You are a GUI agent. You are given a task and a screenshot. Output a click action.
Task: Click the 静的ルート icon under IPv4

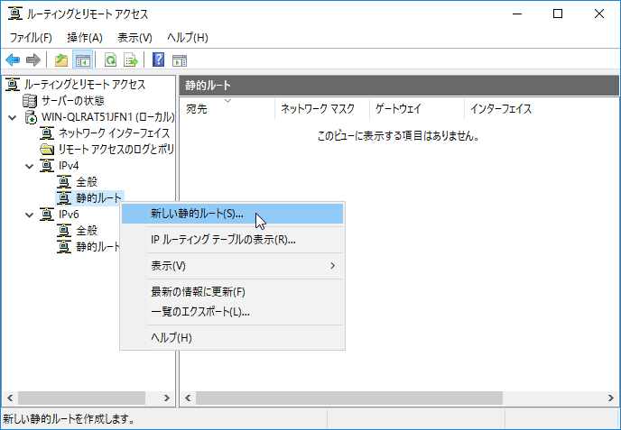coord(64,197)
